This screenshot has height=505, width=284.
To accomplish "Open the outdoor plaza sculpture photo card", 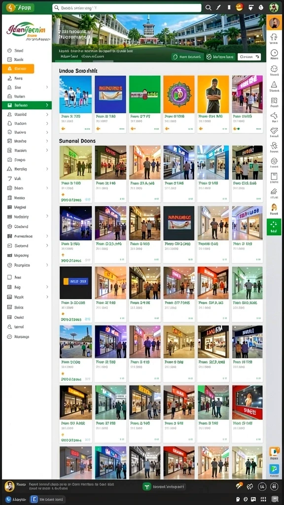I will 75,354.
